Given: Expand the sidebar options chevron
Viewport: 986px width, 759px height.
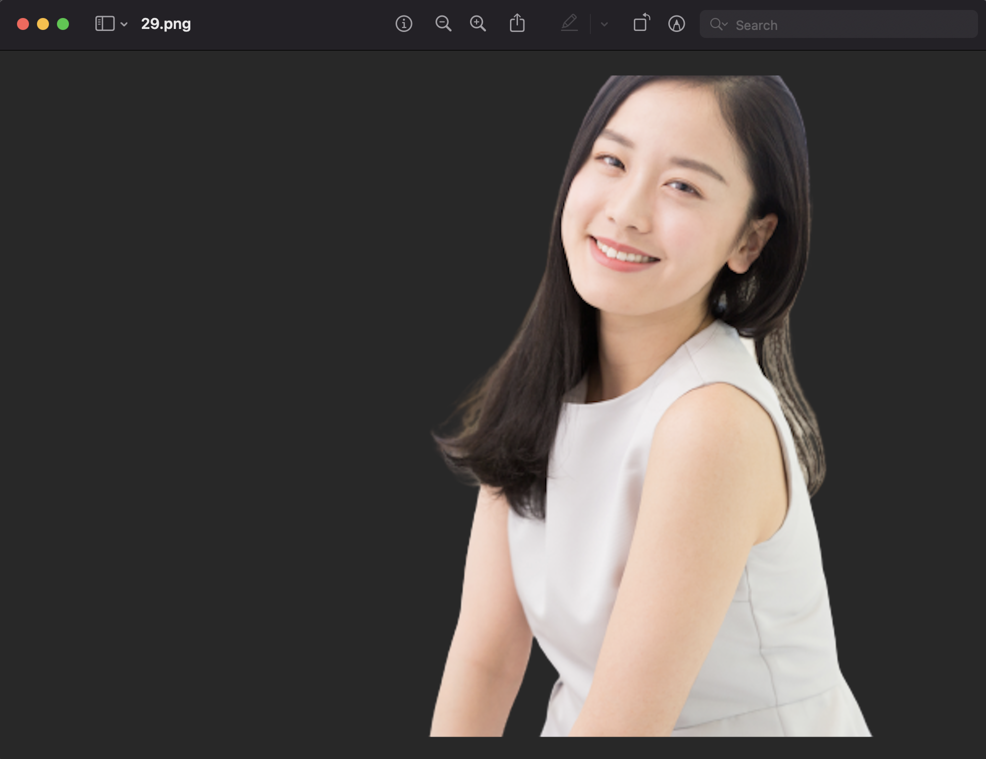Looking at the screenshot, I should (x=124, y=24).
